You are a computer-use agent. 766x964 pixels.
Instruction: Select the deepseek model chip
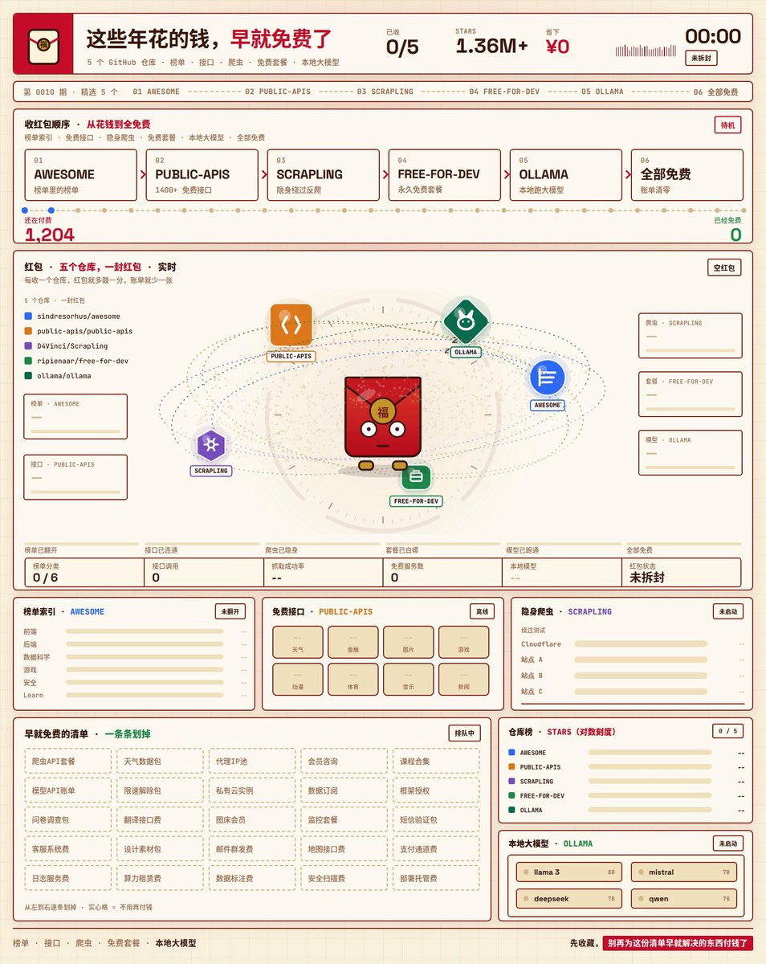569,899
